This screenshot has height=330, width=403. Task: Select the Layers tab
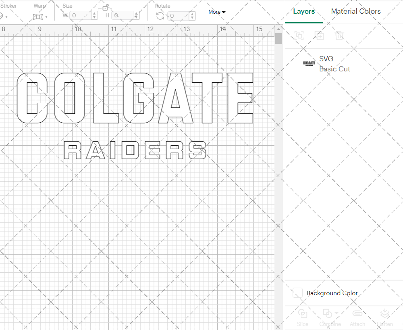coord(304,11)
